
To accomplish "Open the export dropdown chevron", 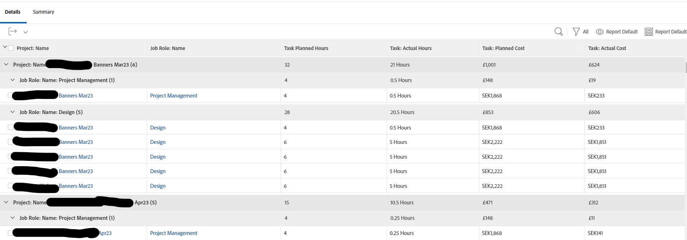I will coord(26,32).
